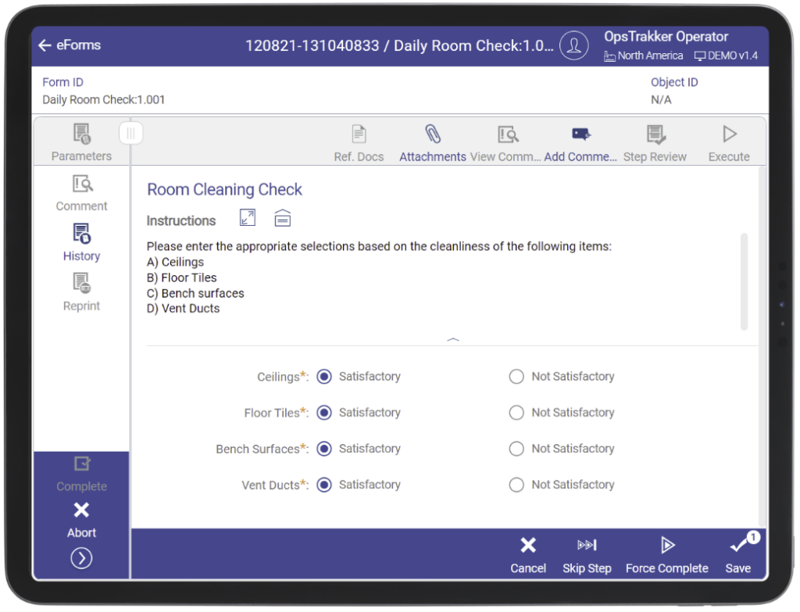Open the Parameters panel
Viewport: 800px width, 612px height.
click(81, 141)
